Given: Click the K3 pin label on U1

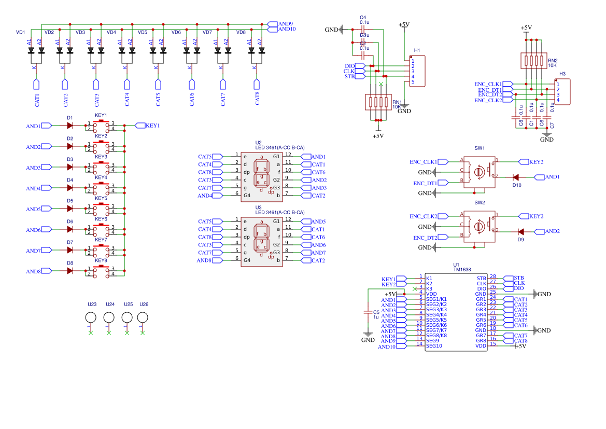Looking at the screenshot, I should 429,289.
